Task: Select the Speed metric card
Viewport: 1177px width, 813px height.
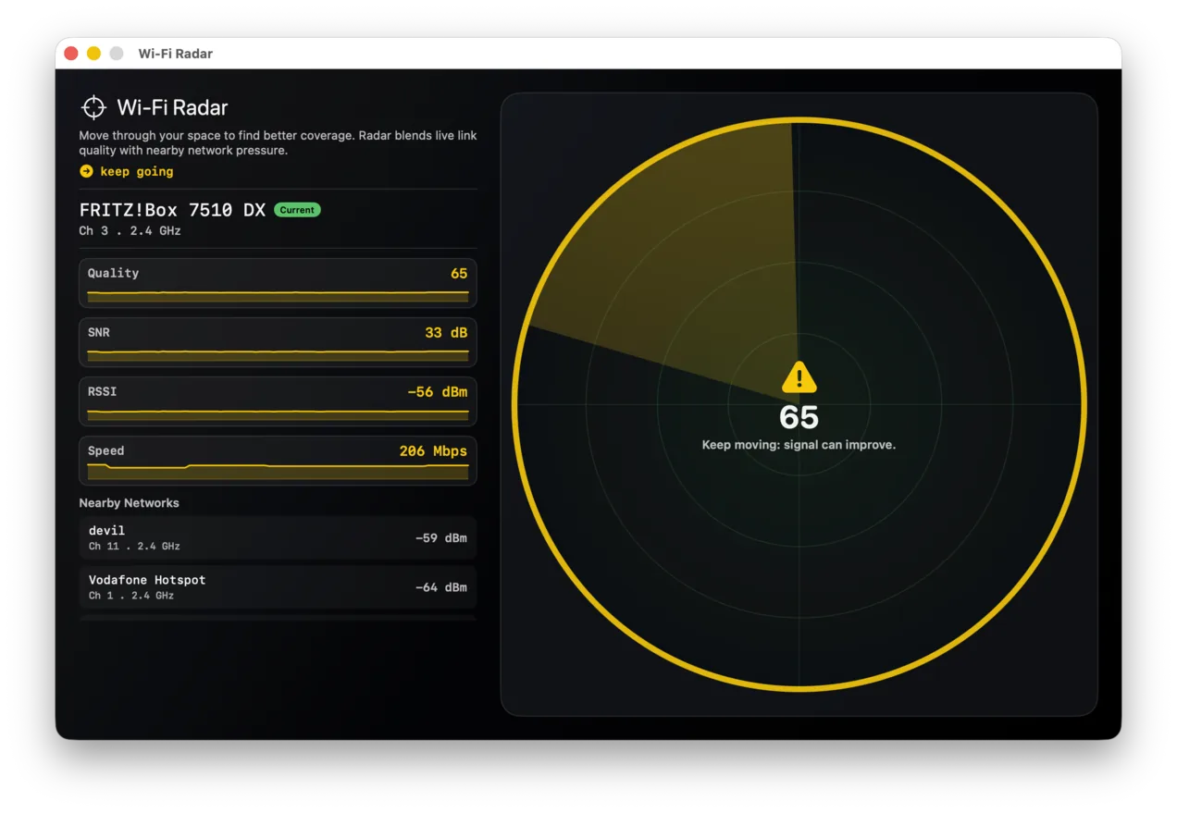Action: (x=278, y=461)
